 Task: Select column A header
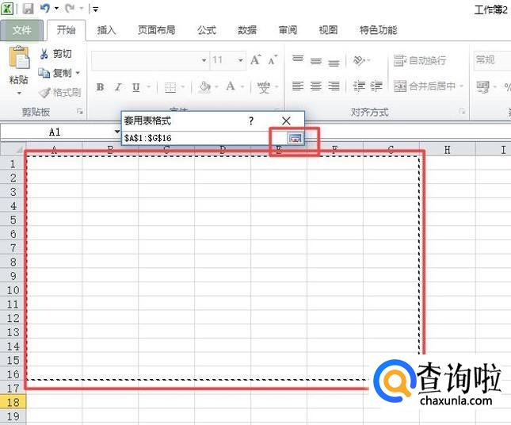pos(54,150)
